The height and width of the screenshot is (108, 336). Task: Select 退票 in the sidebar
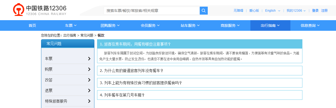pos(49,90)
